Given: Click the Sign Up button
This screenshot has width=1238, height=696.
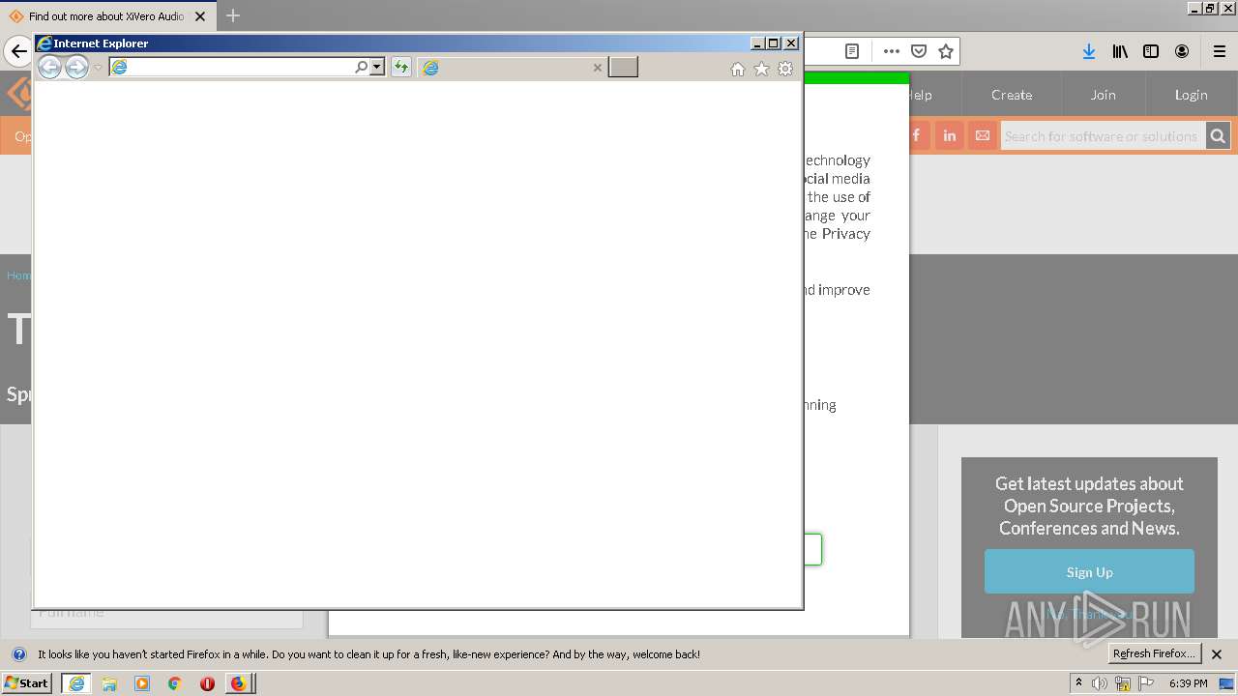Looking at the screenshot, I should 1089,572.
